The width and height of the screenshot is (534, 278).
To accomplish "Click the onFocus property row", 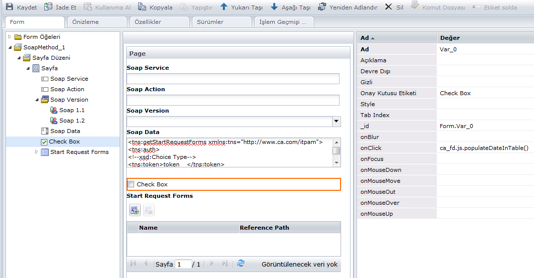I will (445, 159).
